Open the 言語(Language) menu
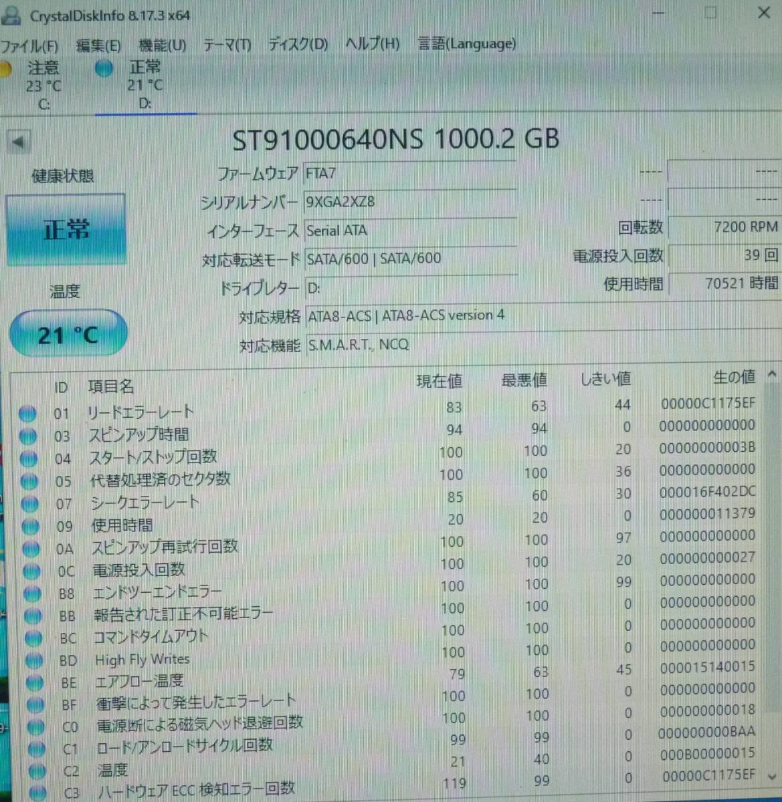782x802 pixels. (466, 44)
